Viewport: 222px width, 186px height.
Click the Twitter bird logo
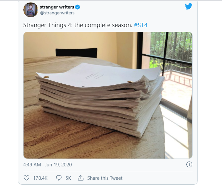click(188, 6)
